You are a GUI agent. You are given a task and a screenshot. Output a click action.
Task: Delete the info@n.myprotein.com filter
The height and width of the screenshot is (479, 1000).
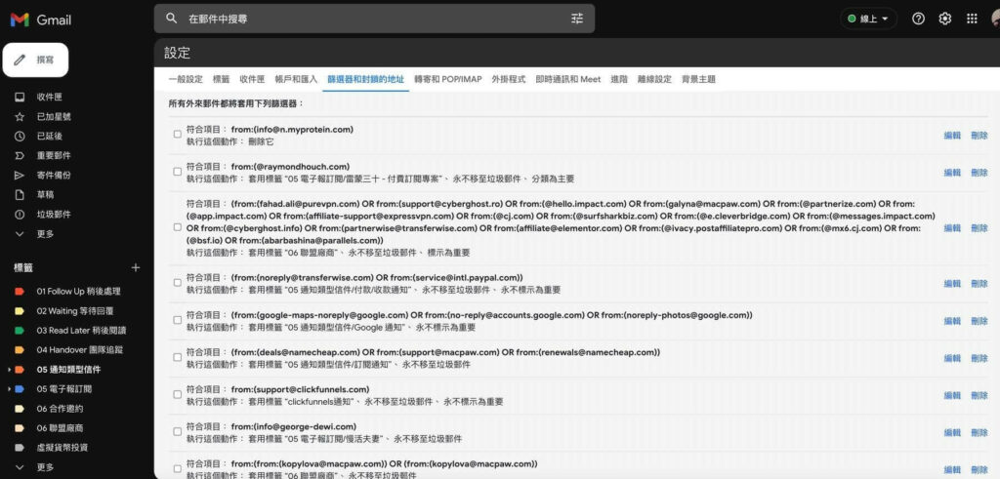point(979,135)
